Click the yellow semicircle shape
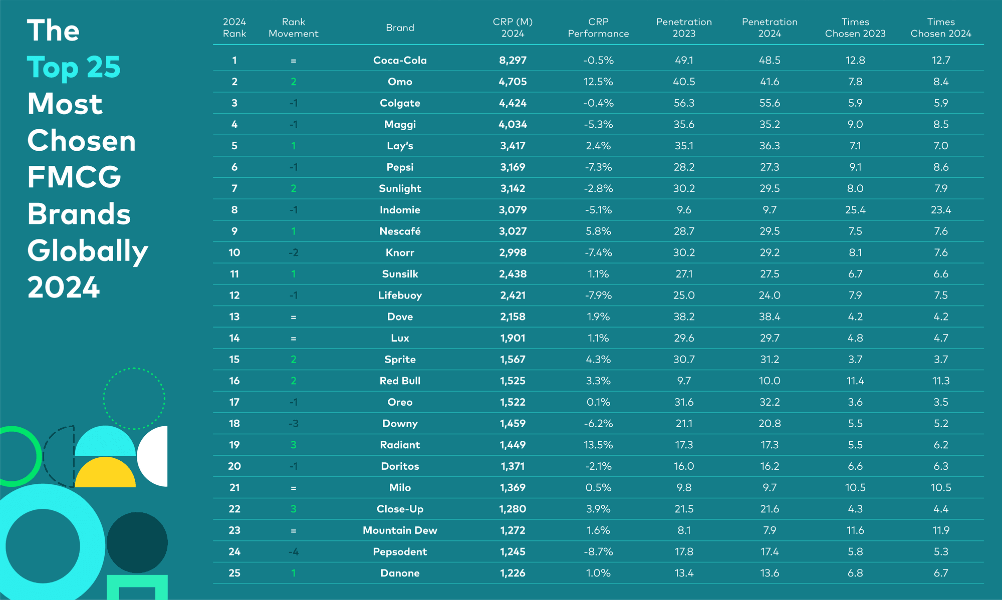This screenshot has width=1002, height=600. pyautogui.click(x=105, y=472)
